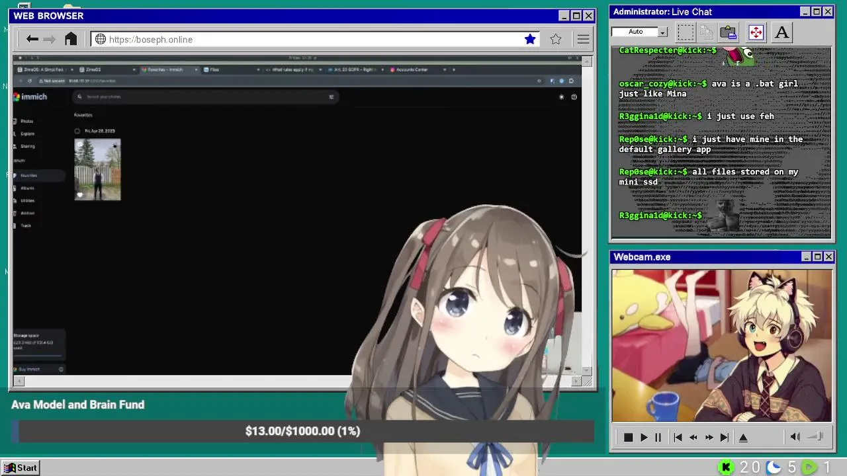
Task: Pause the Webcam.exe stream
Action: pyautogui.click(x=658, y=438)
